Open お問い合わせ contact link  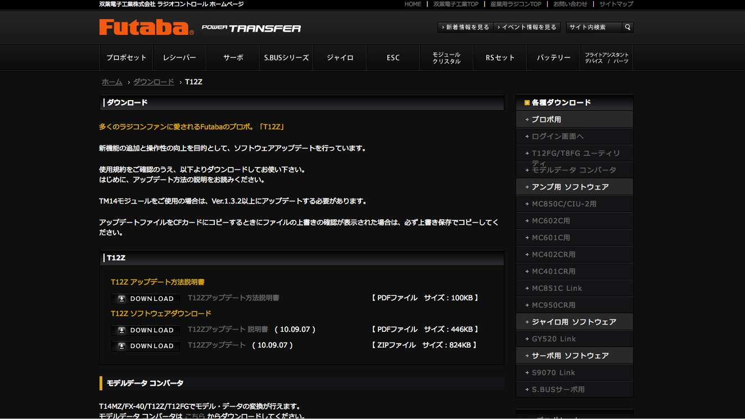point(570,4)
